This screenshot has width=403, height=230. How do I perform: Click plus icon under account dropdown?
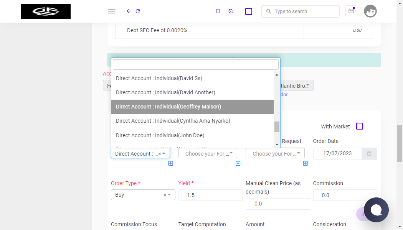point(171,163)
